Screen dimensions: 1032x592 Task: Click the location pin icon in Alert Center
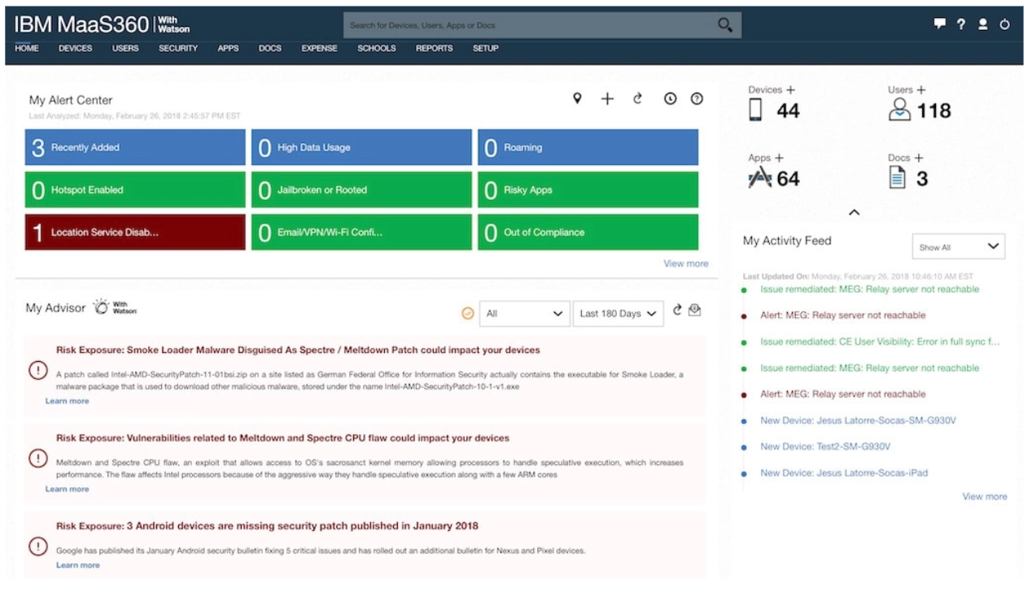[x=578, y=98]
